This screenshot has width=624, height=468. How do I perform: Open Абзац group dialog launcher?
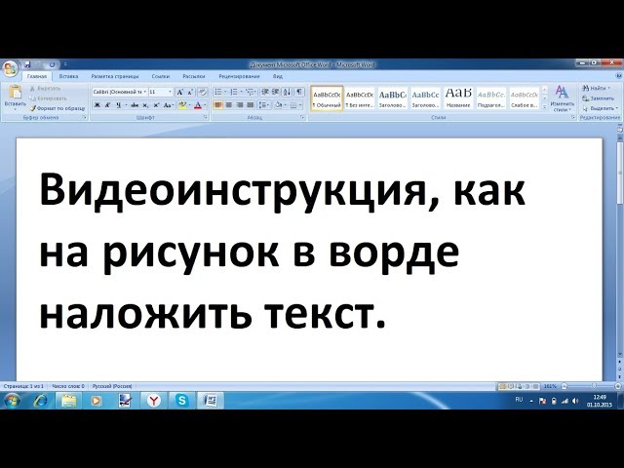click(302, 117)
